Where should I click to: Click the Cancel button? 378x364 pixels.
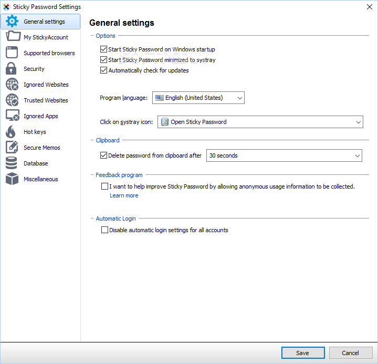point(351,352)
